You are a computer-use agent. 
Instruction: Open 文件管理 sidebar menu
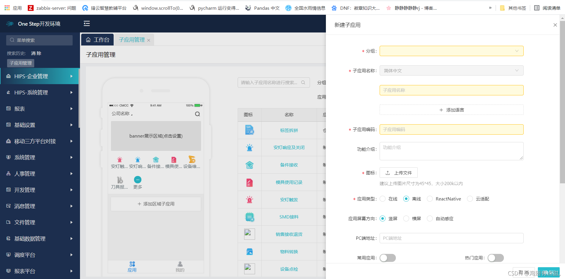[x=40, y=222]
